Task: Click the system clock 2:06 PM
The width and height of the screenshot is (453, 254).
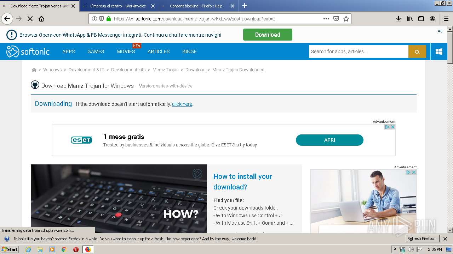Action: click(x=435, y=249)
